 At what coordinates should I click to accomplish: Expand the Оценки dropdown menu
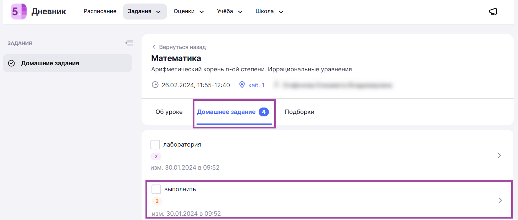(189, 11)
